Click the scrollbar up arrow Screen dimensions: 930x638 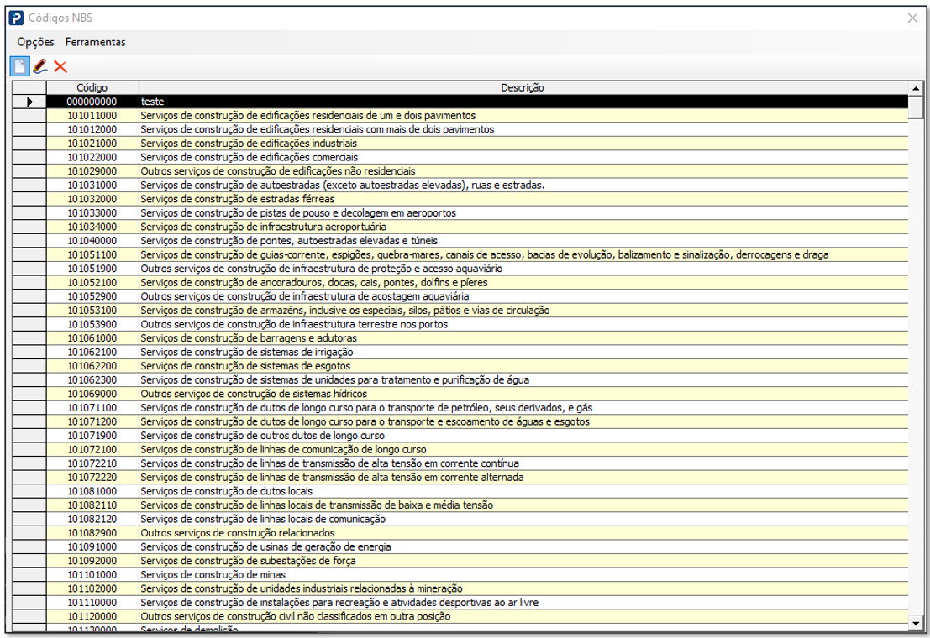[x=916, y=88]
